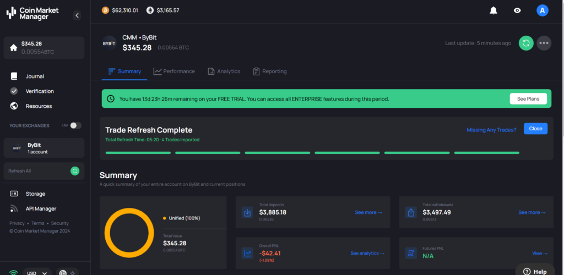
Task: Click the Resources globe icon
Action: pos(14,106)
